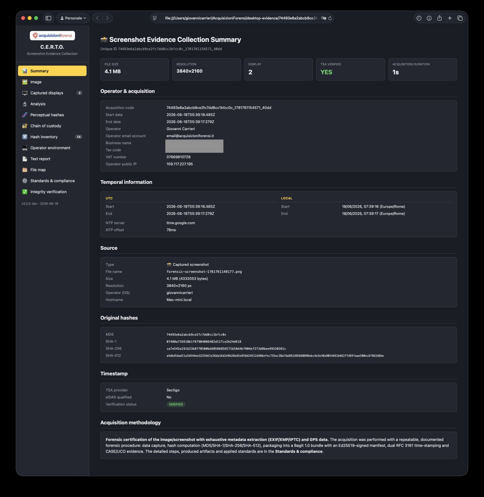The width and height of the screenshot is (484, 497).
Task: Toggle the Safari sidebar button
Action: click(48, 18)
